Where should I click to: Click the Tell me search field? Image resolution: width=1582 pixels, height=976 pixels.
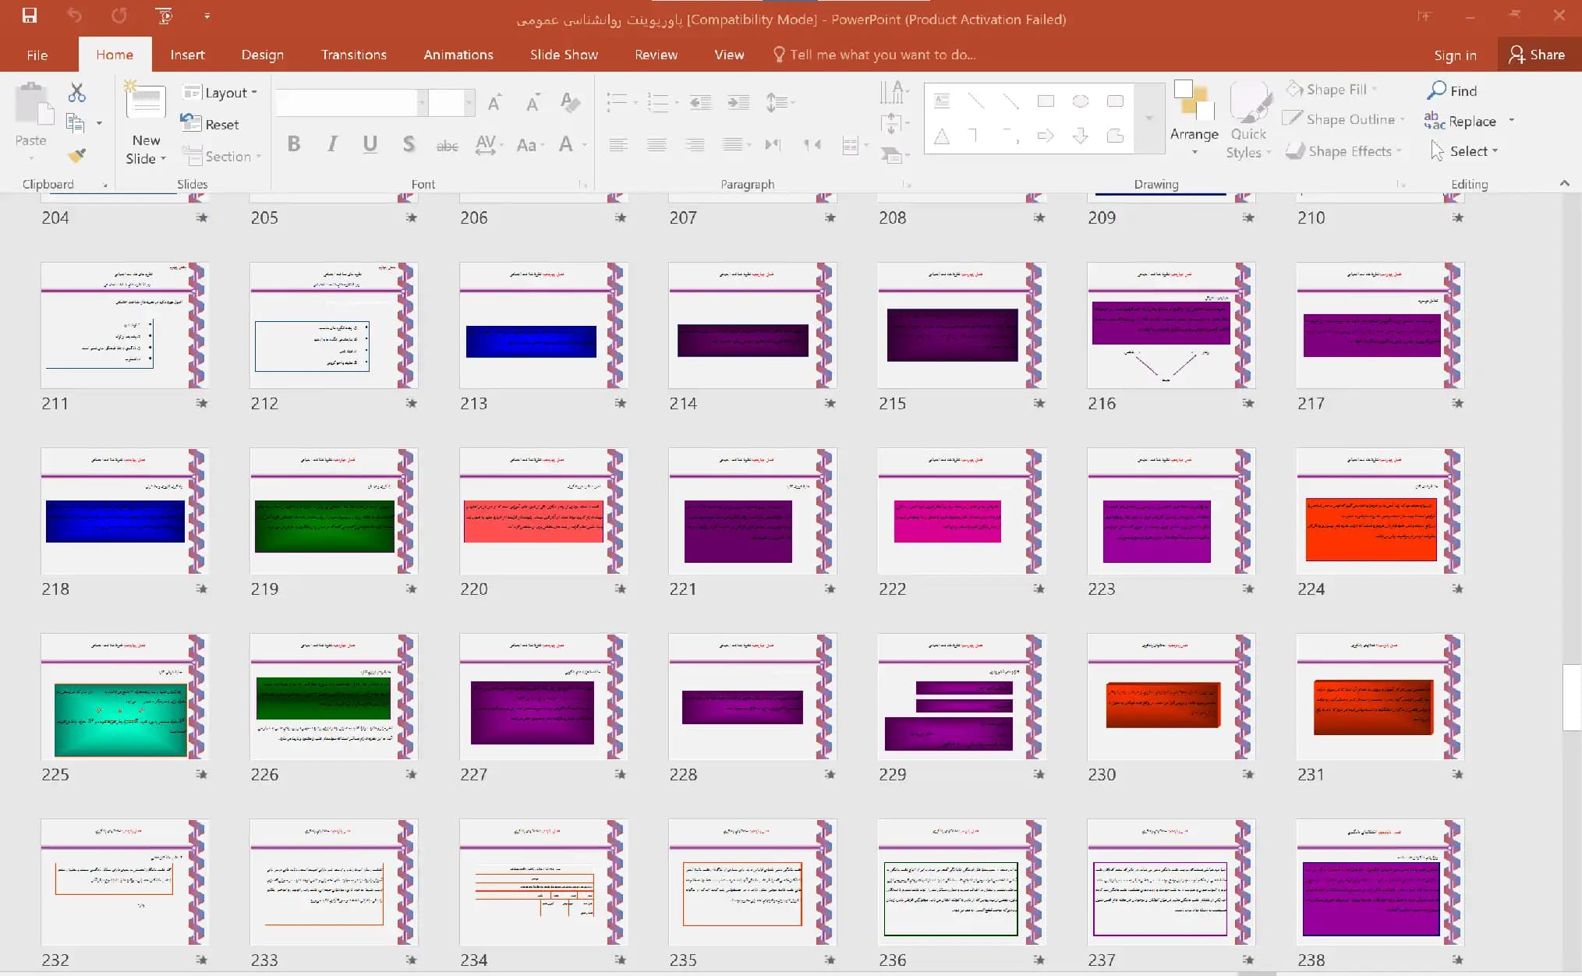[874, 55]
